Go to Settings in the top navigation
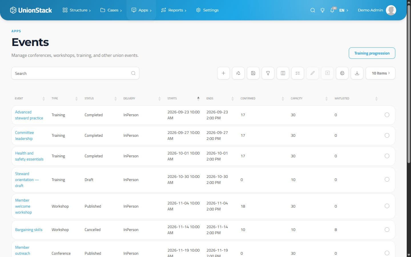Screen dimensions: 411x257 pyautogui.click(x=207, y=10)
